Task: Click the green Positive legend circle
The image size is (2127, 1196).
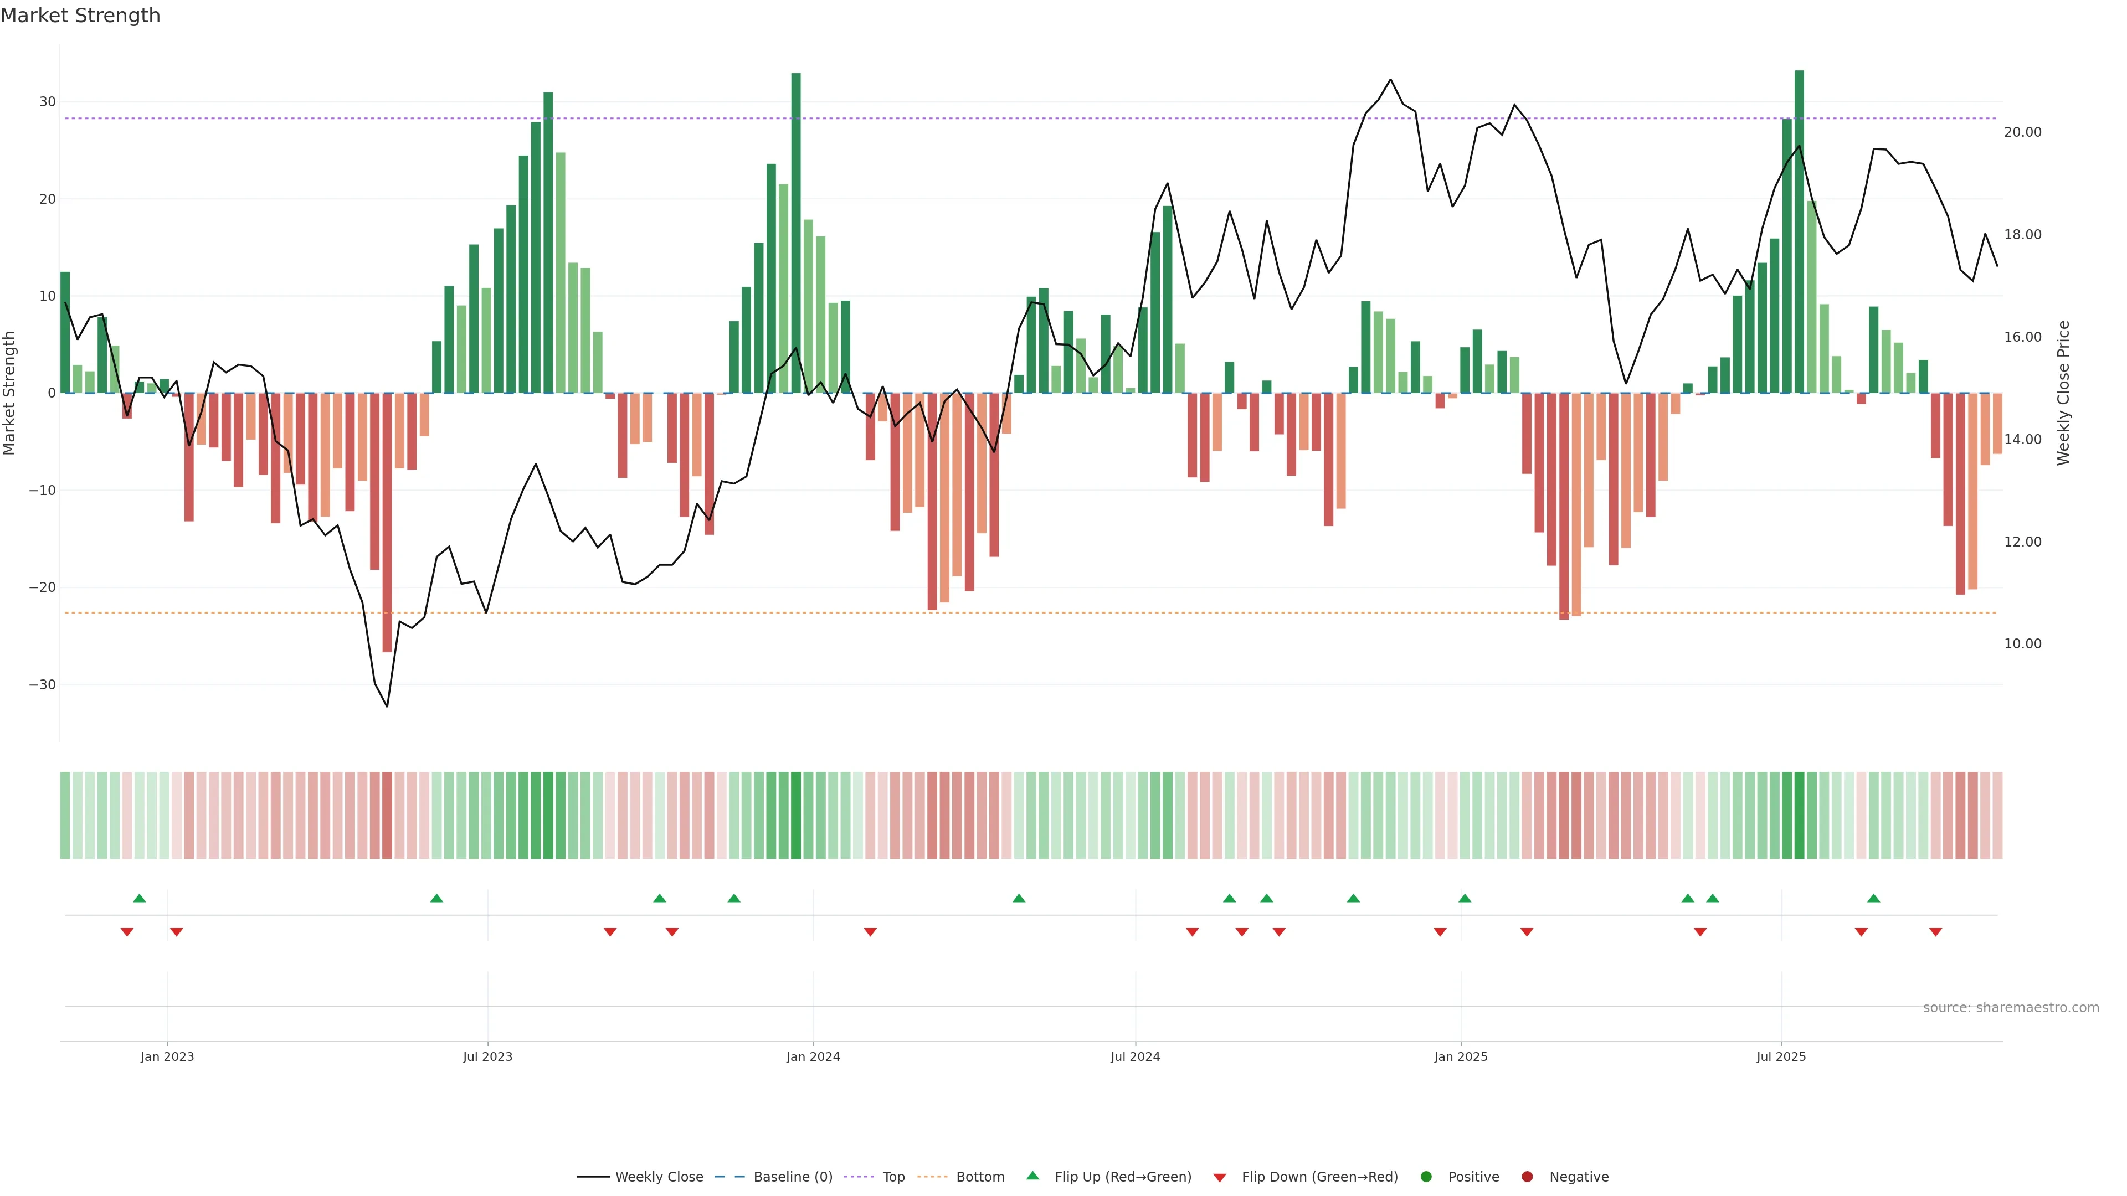Action: tap(1426, 1177)
